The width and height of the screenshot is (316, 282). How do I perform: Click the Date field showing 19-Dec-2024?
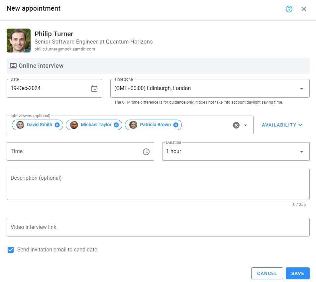[47, 88]
